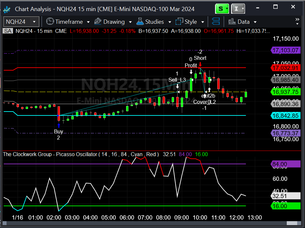Open the Style menu
The width and height of the screenshot is (305, 228).
[x=191, y=21]
